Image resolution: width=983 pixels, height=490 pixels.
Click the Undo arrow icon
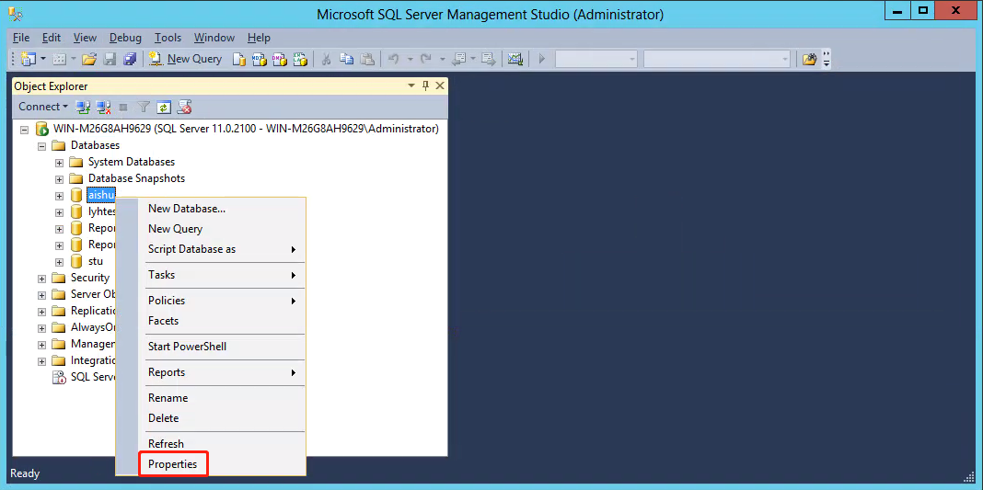tap(394, 59)
